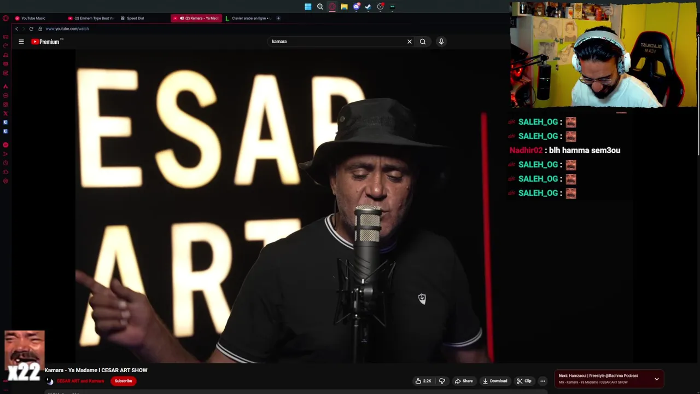The image size is (700, 394).
Task: Open the channel avatar below the title
Action: tap(50, 381)
